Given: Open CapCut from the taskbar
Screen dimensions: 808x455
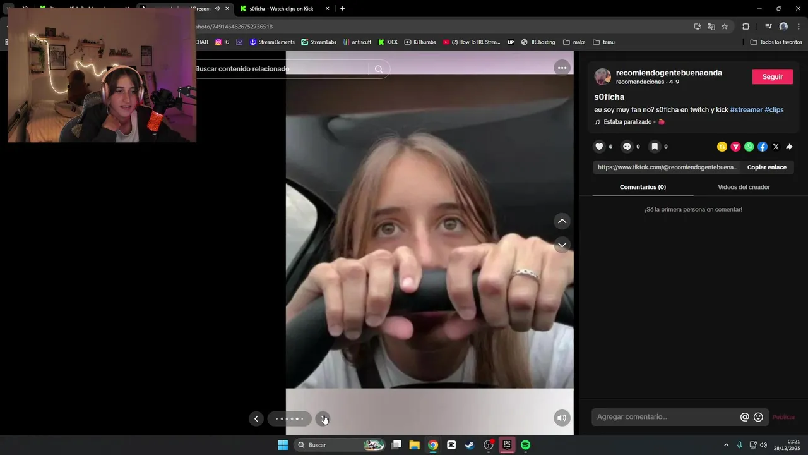Looking at the screenshot, I should (x=451, y=445).
